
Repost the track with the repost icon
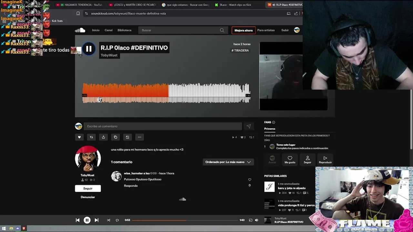91,137
